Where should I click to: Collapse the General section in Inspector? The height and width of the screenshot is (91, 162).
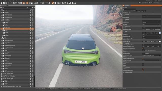point(124,14)
